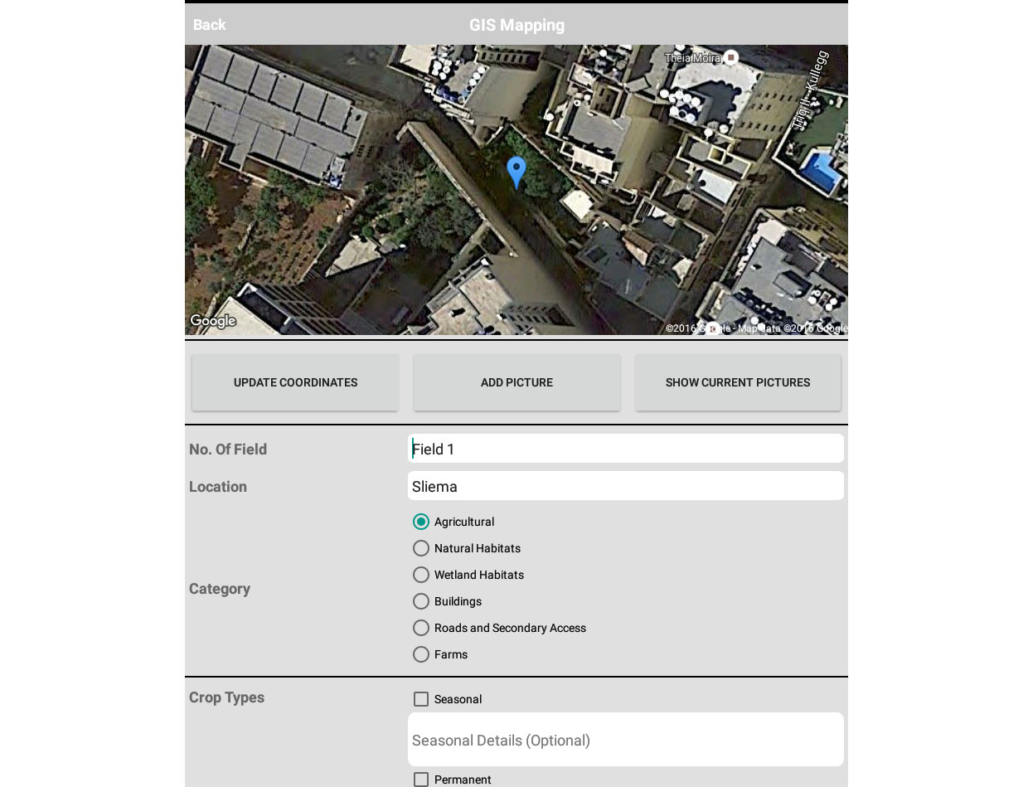1033x787 pixels.
Task: Check the Permanent crop type
Action: coord(421,780)
